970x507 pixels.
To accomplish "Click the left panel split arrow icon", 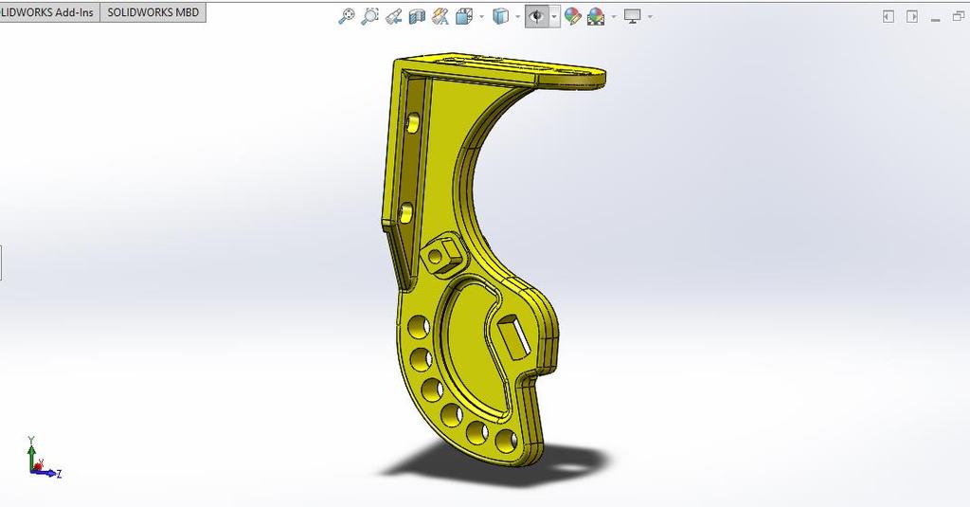I will click(x=889, y=17).
